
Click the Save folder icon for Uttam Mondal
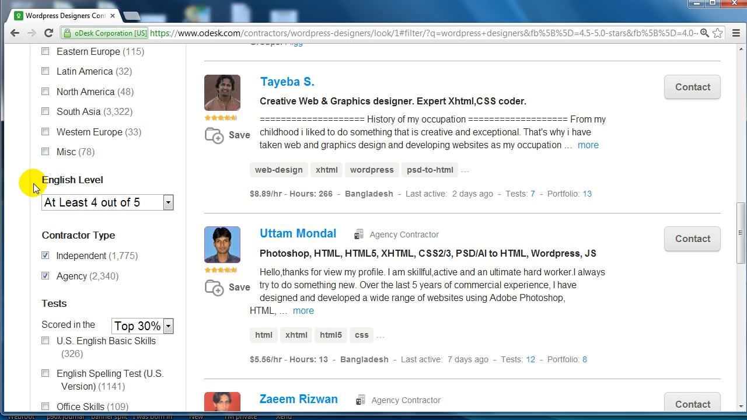[214, 288]
